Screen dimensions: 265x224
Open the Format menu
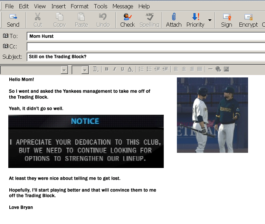(79, 6)
